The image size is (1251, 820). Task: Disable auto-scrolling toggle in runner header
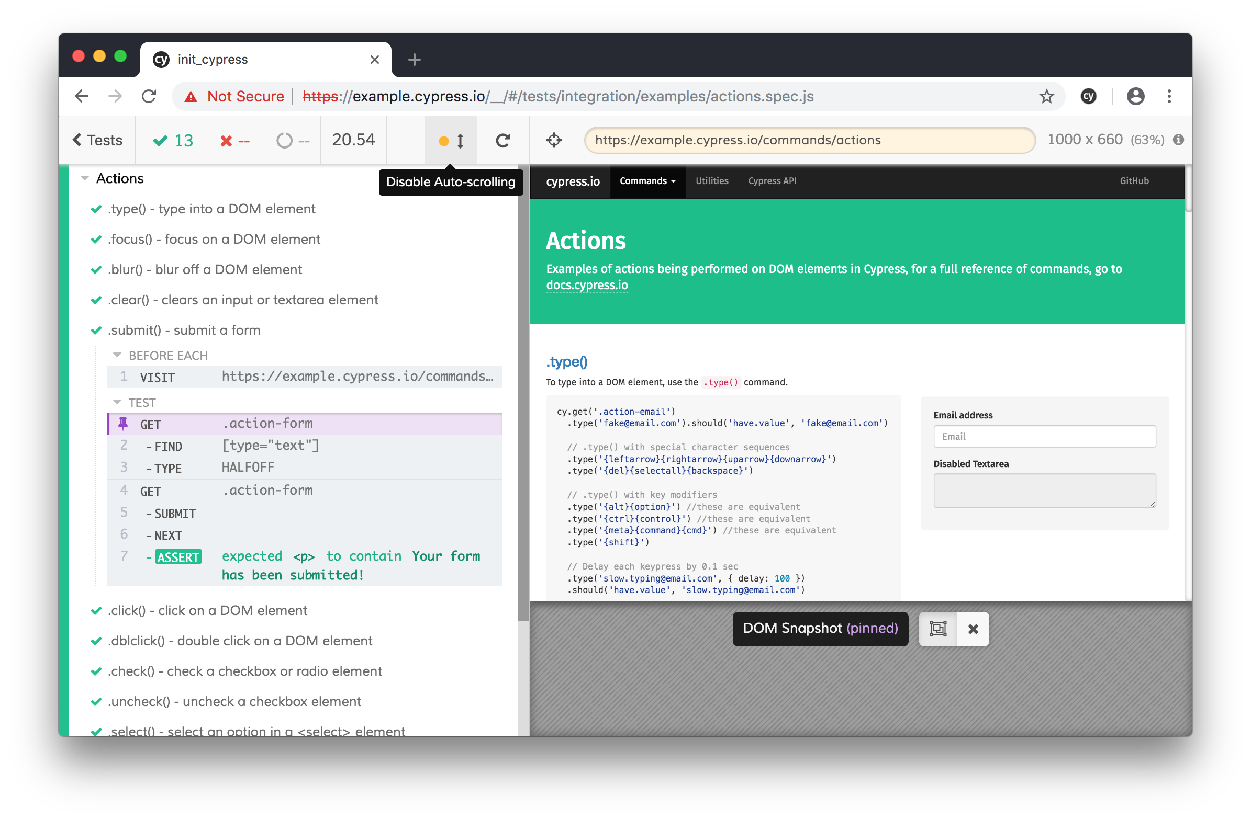tap(451, 141)
